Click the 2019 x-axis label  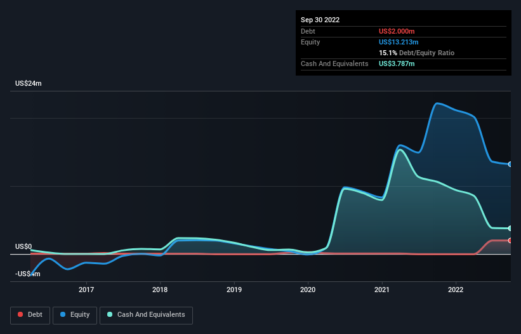[x=234, y=290]
